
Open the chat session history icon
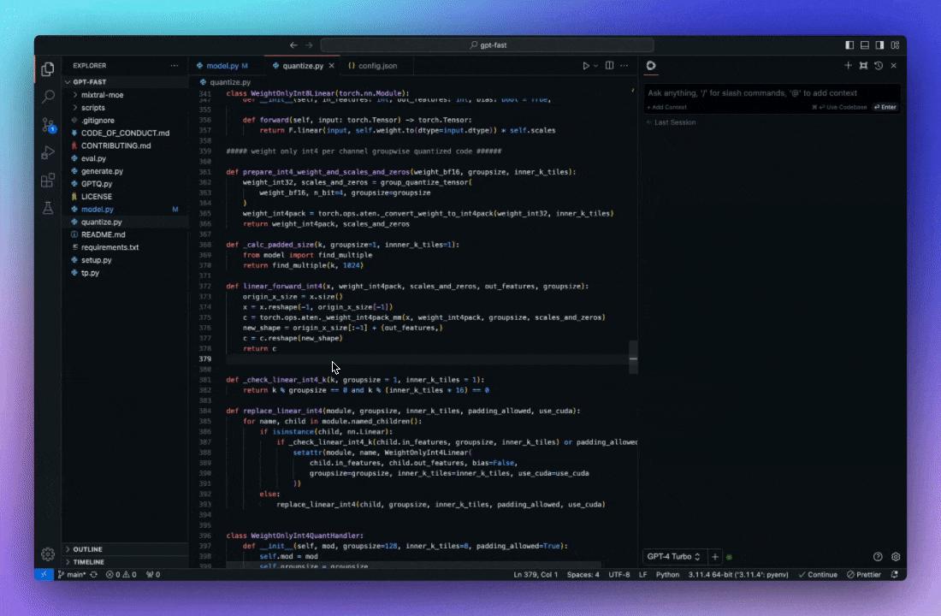click(878, 65)
